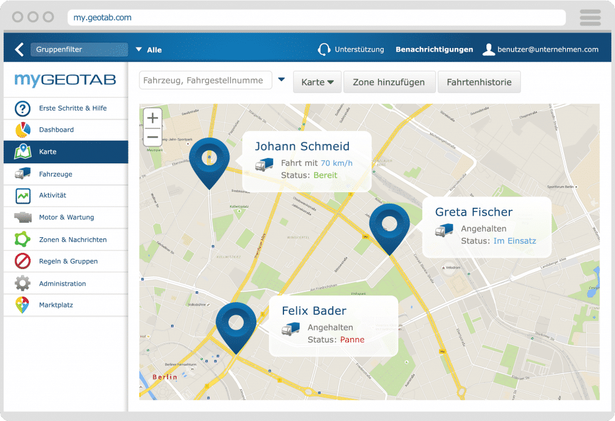Click inside the Fahrzeug search field
This screenshot has width=615, height=421.
click(204, 80)
